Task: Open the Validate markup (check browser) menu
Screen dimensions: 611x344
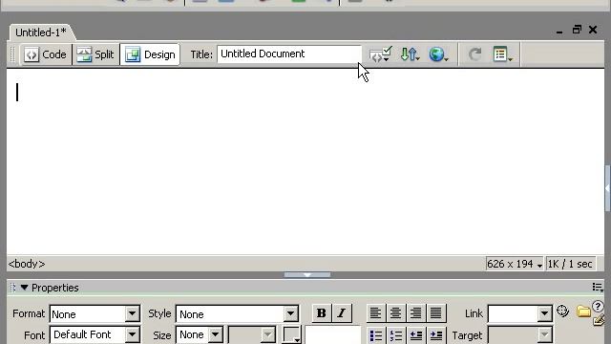Action: (380, 54)
